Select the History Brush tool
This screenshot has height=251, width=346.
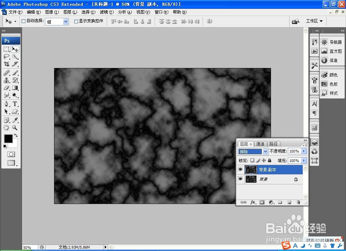pos(15,80)
